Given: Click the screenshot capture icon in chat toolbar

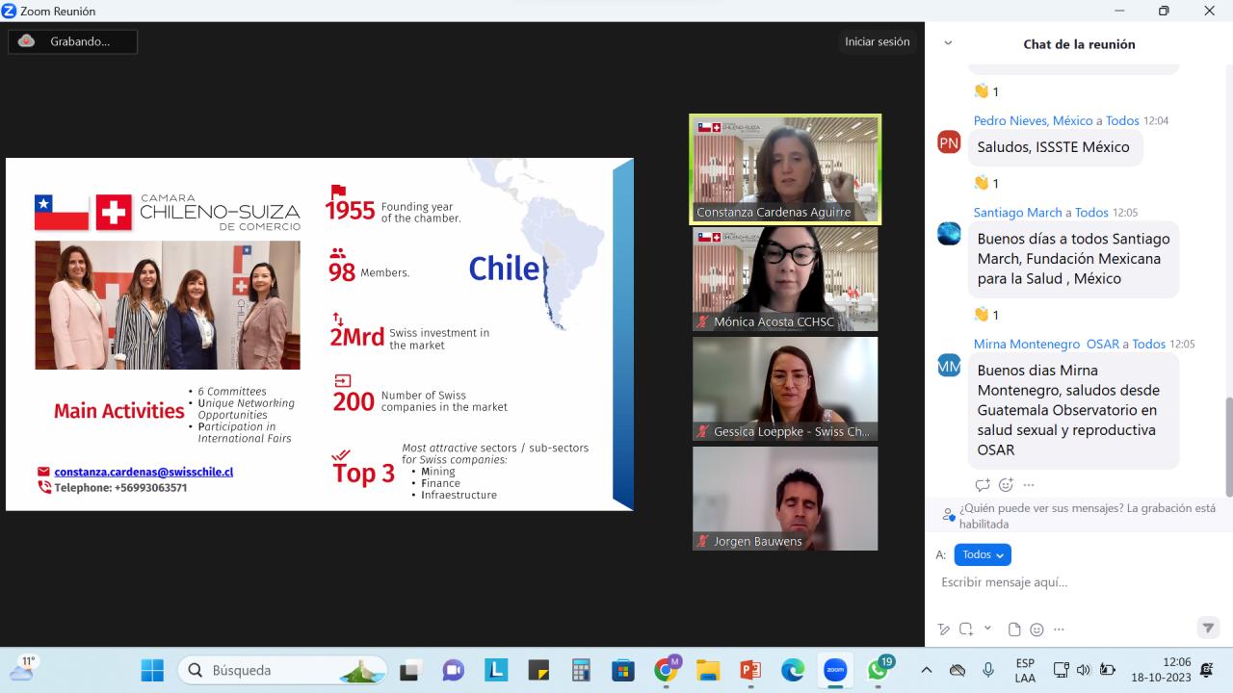Looking at the screenshot, I should click(x=965, y=629).
